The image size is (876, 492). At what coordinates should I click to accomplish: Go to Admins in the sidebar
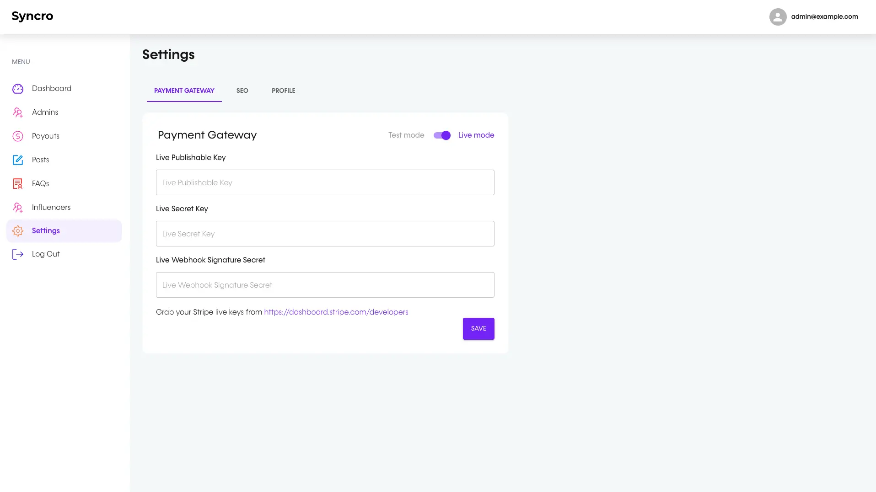[64, 112]
